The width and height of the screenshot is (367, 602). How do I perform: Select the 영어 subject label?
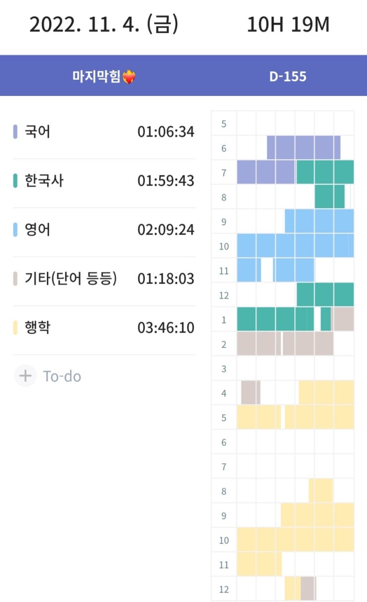click(38, 230)
